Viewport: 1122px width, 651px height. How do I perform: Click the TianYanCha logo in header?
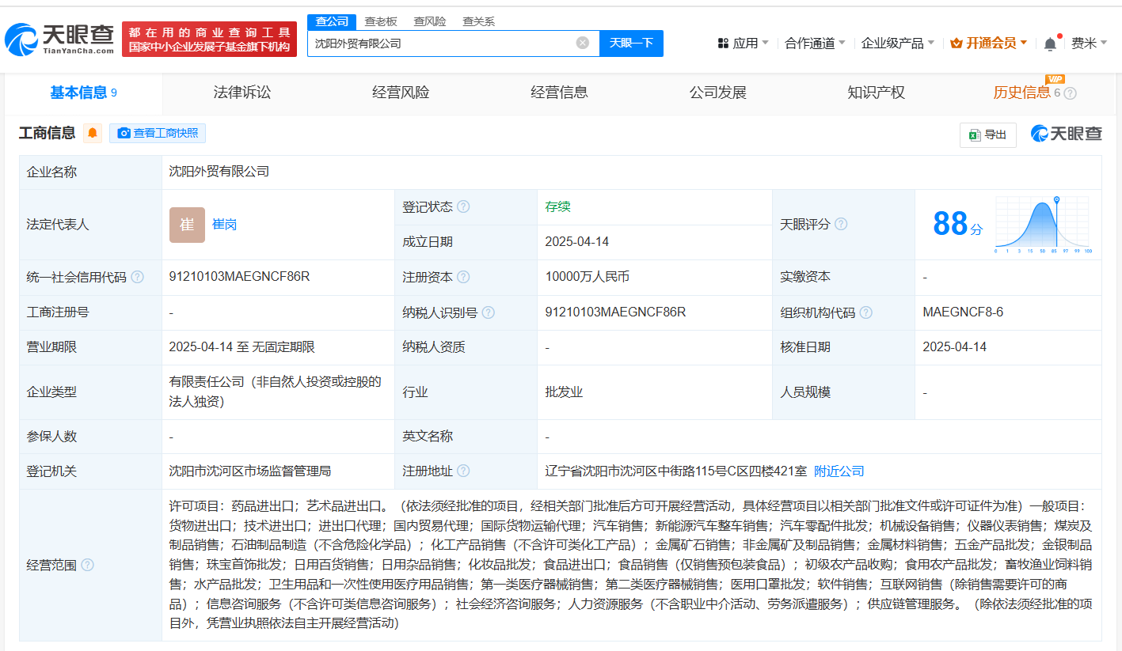coord(59,38)
